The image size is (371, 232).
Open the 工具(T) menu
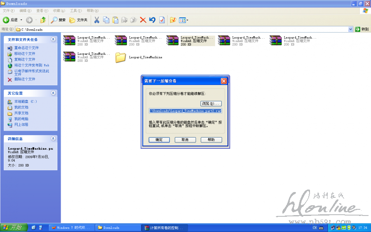76,10
